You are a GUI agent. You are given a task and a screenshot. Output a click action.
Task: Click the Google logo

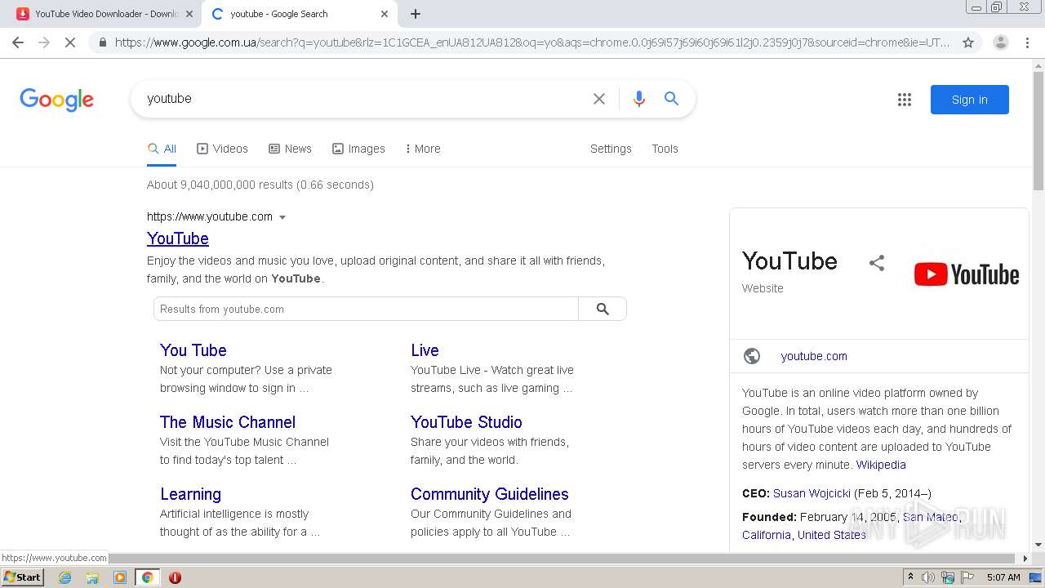click(x=56, y=100)
